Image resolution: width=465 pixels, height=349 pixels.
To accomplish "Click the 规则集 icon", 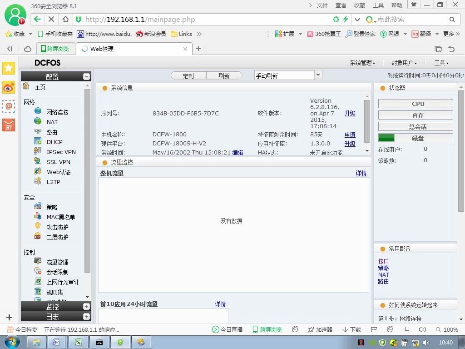I will click(x=38, y=291).
